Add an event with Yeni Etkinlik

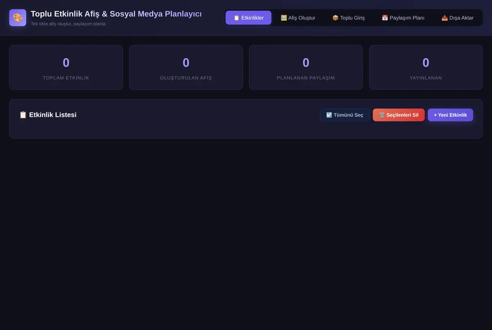click(x=450, y=115)
